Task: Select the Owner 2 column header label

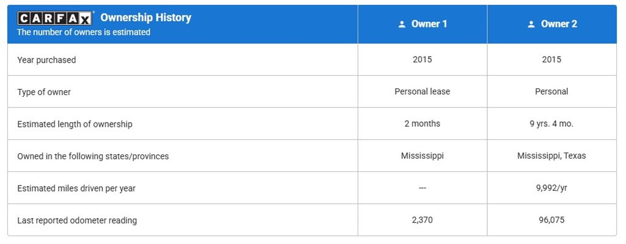Action: pyautogui.click(x=559, y=24)
